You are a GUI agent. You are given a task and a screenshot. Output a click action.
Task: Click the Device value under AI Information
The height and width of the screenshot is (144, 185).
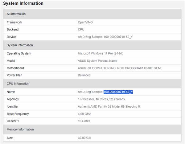point(105,37)
